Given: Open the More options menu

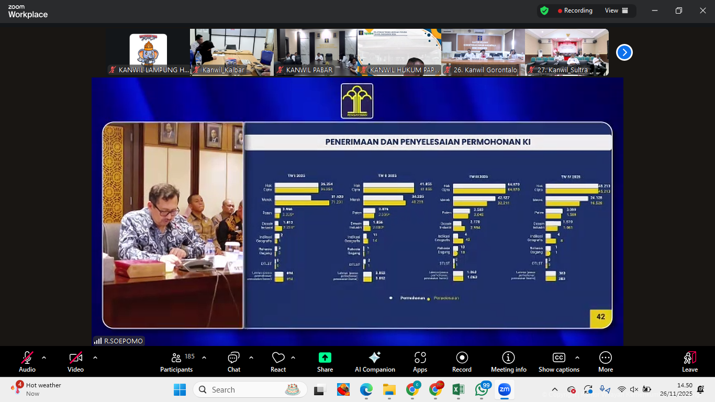Looking at the screenshot, I should point(605,362).
